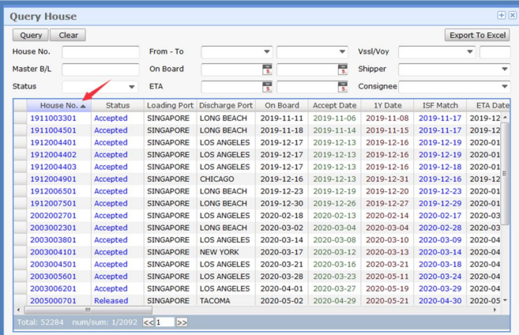Select the row marker for house 1912004901
The height and width of the screenshot is (335, 519).
[x=20, y=179]
